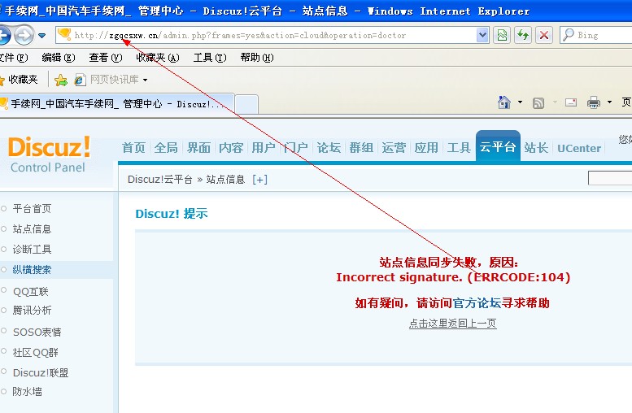
Task: Expand the Print dropdown arrow
Action: (x=609, y=102)
